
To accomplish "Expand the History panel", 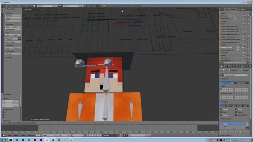I will pos(6,58).
